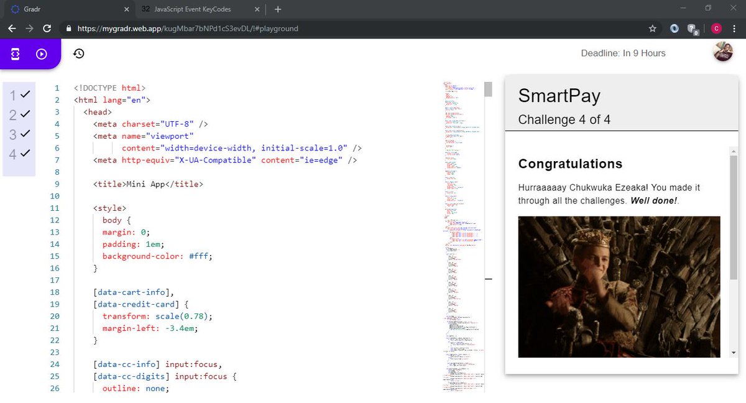Image resolution: width=746 pixels, height=403 pixels.
Task: Select completed challenge step 3
Action: tap(19, 134)
